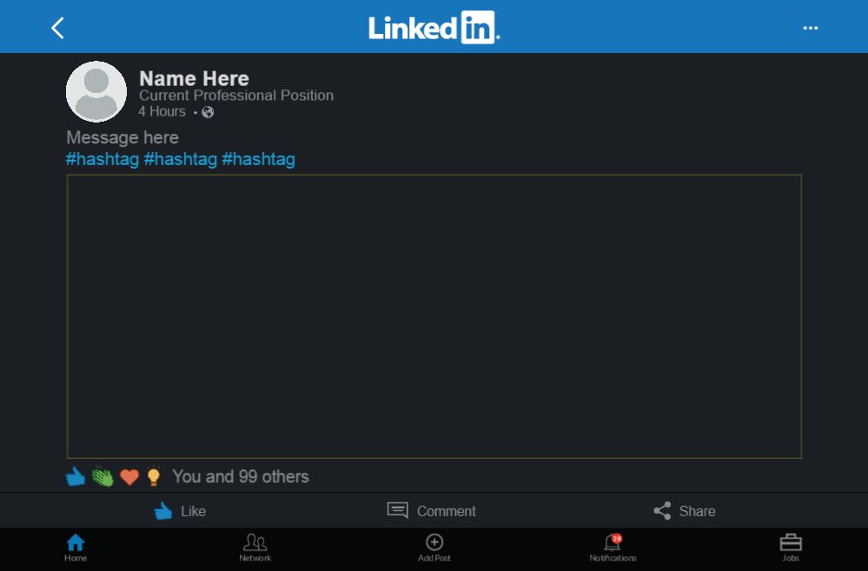Open the third #hashtag link
This screenshot has height=571, width=868.
[x=258, y=159]
